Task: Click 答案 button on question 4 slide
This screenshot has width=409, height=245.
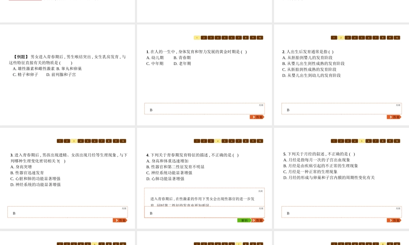Action: point(258,220)
